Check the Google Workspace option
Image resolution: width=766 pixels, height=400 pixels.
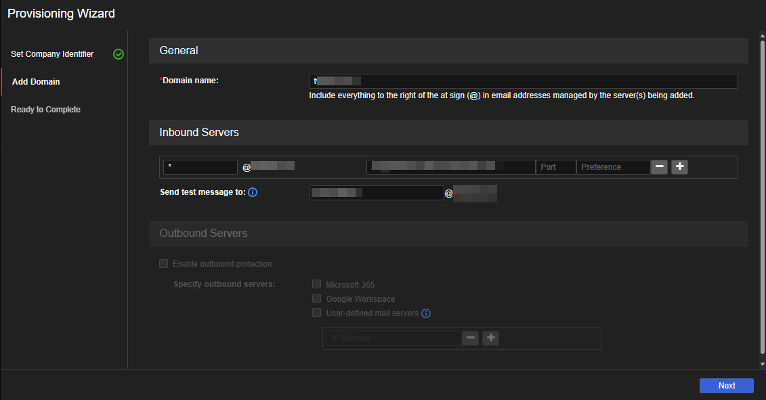point(316,298)
